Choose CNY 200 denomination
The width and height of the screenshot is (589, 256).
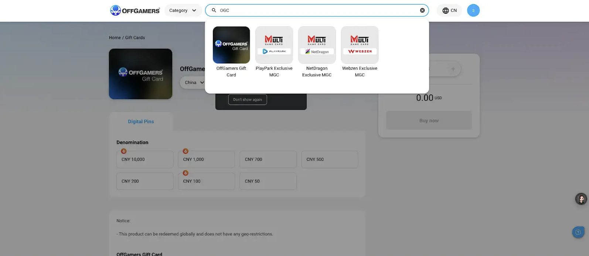[145, 181]
